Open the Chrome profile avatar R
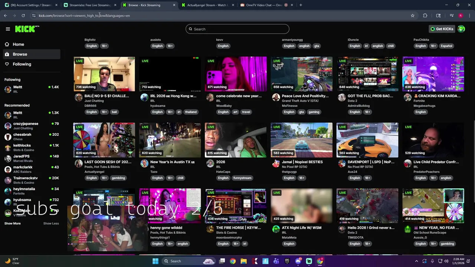 click(x=461, y=16)
